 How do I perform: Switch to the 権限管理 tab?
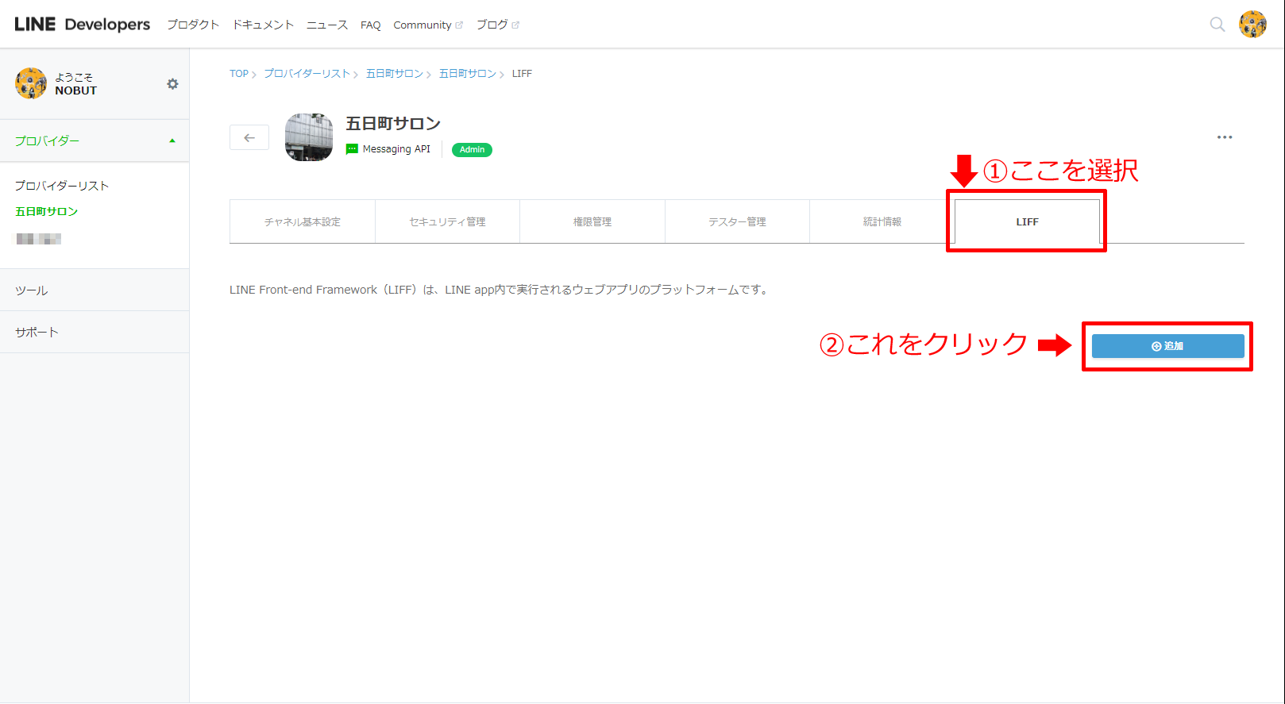pos(592,221)
